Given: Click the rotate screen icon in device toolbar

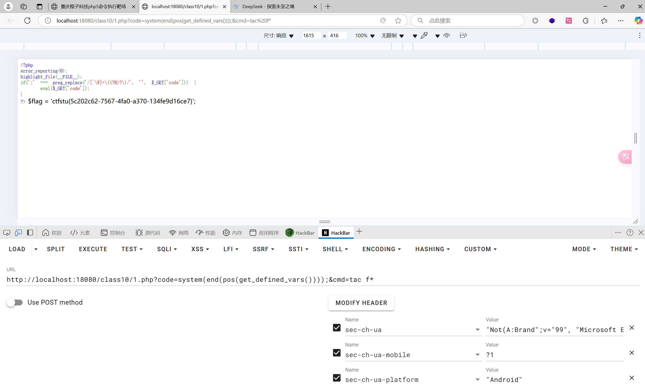Looking at the screenshot, I should [463, 35].
